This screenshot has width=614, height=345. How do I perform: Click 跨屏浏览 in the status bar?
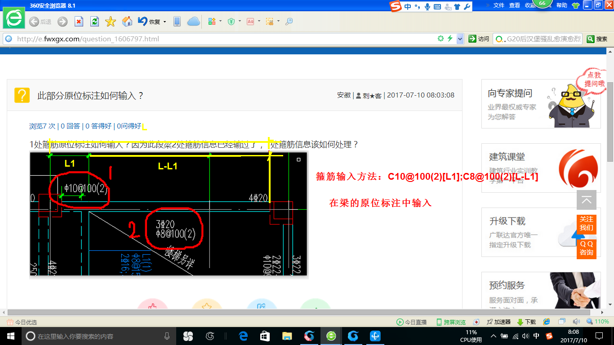pyautogui.click(x=451, y=322)
